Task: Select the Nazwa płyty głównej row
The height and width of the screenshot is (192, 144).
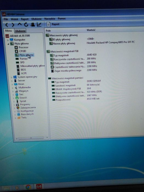Action: pos(92,43)
